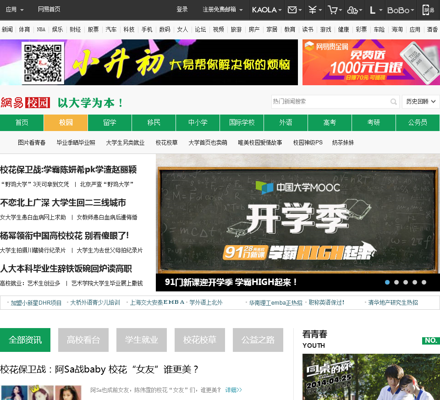Open the 外语 nav tab
This screenshot has height=400, width=440.
click(286, 123)
